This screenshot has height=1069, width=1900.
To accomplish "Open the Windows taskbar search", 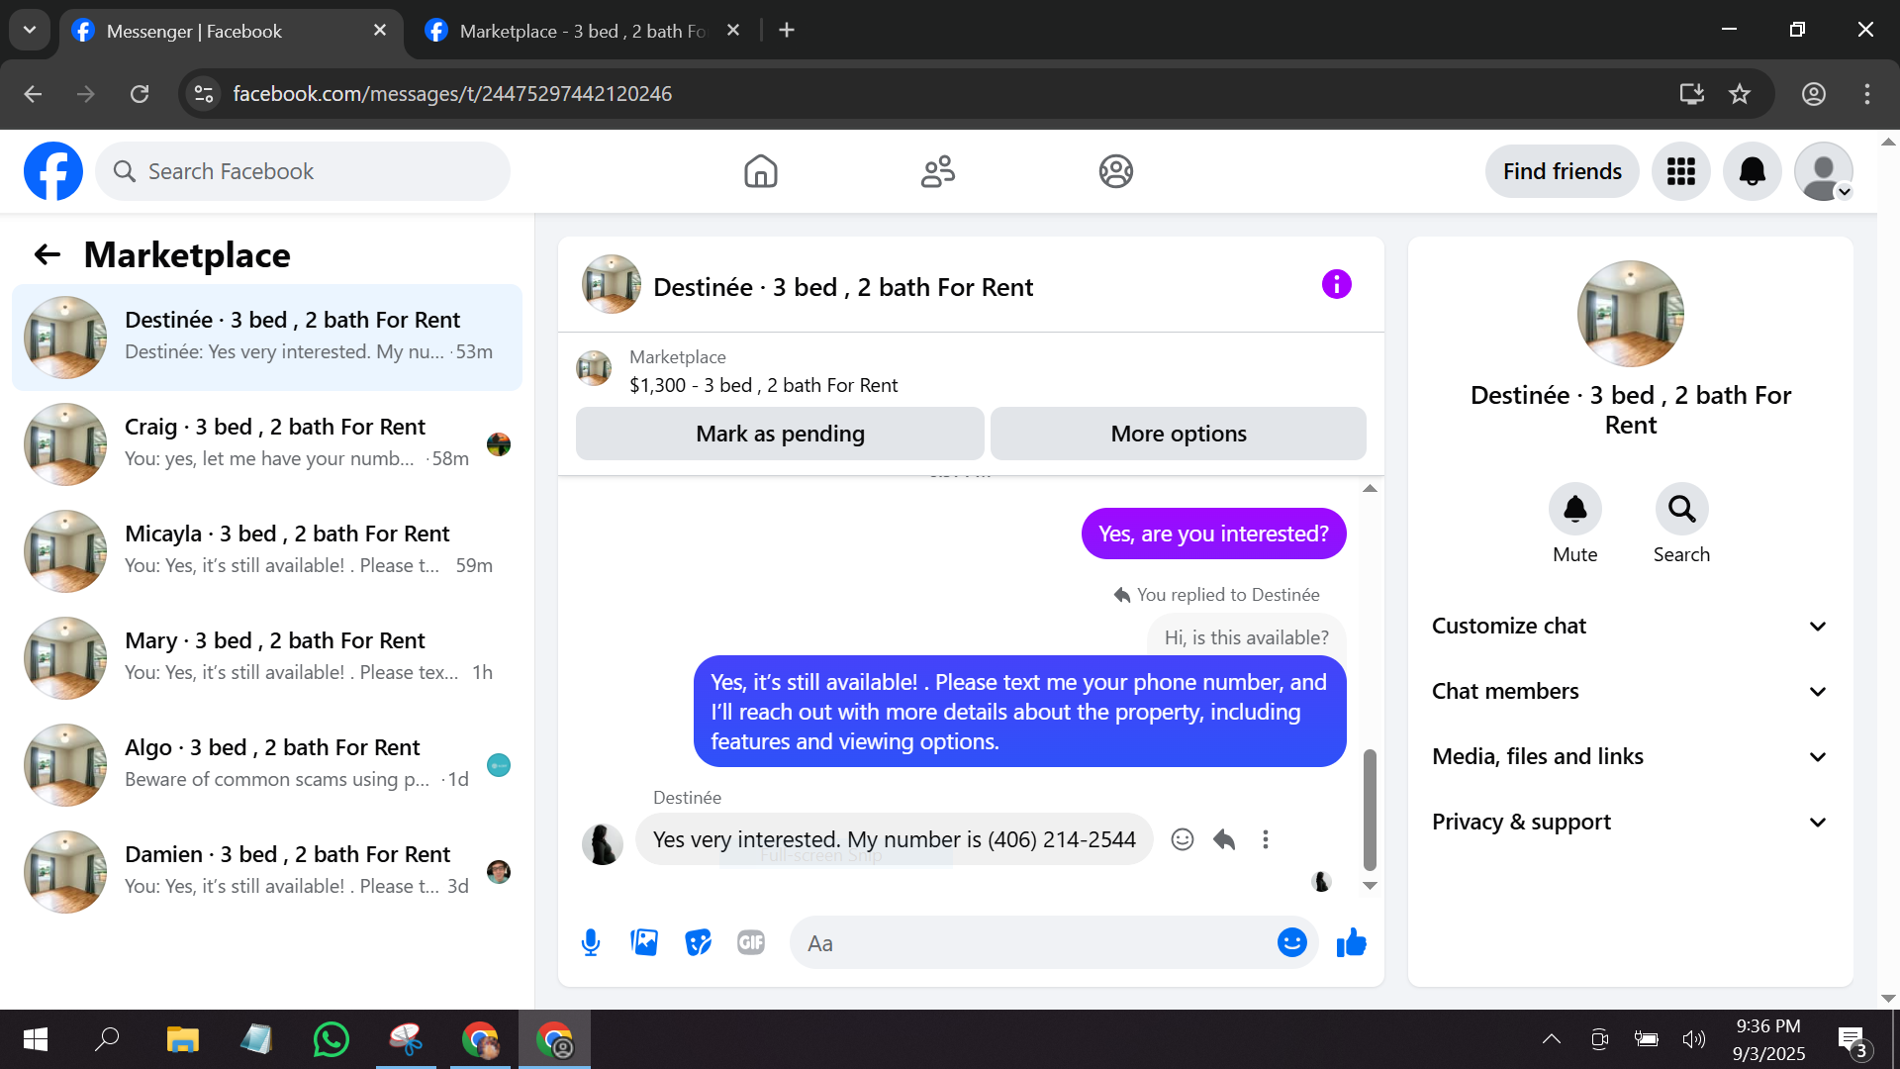I will click(108, 1039).
